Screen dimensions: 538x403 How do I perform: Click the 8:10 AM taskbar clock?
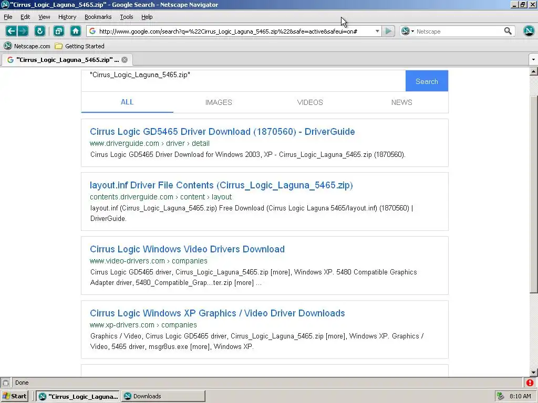click(x=520, y=396)
